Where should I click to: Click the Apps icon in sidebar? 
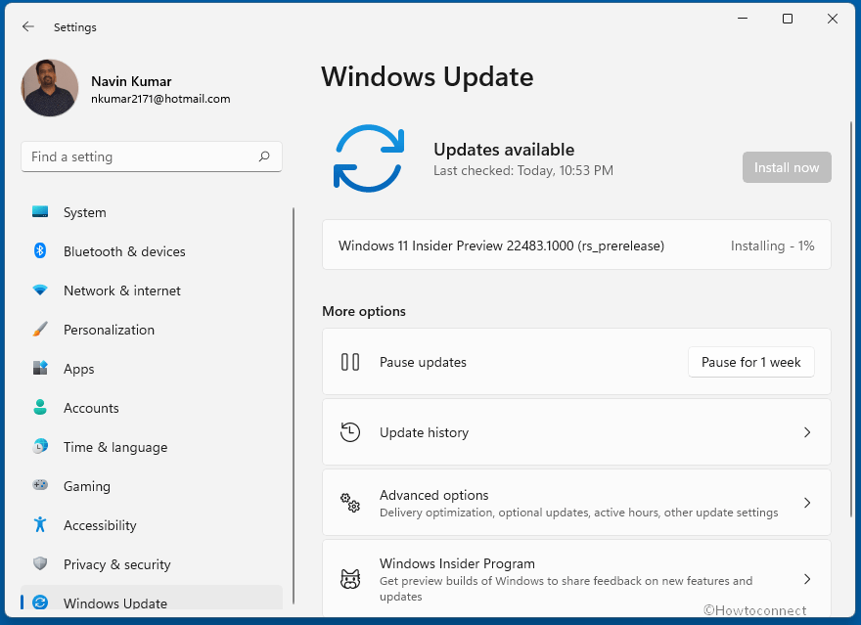[40, 368]
